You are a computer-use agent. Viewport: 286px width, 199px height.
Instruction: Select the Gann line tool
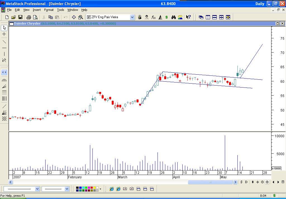click(4, 106)
